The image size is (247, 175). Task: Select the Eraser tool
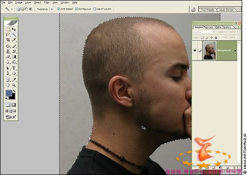[8, 57]
